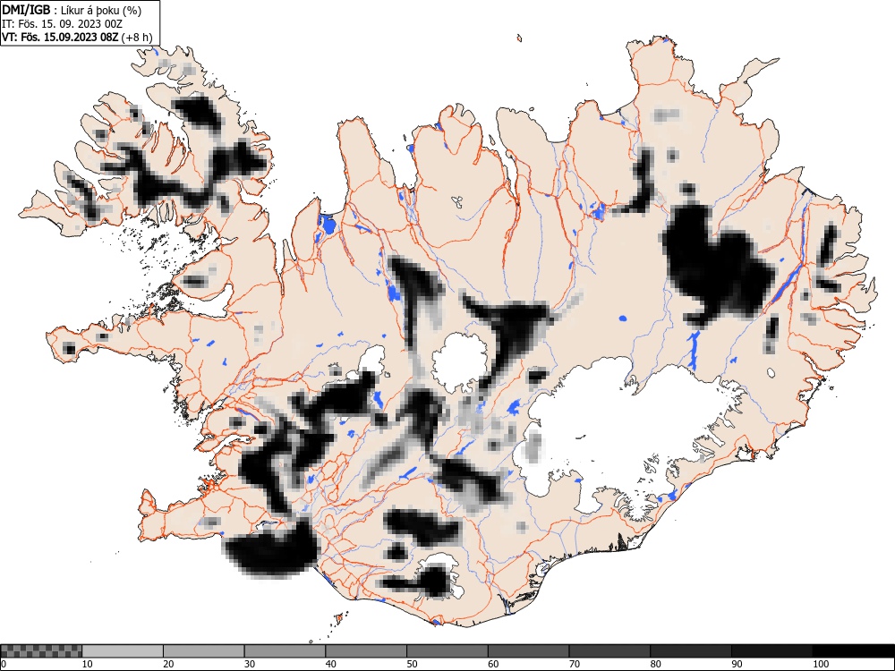The image size is (895, 671).
Task: Select the 60-70 dark gray legend swatch
Action: pos(529,651)
